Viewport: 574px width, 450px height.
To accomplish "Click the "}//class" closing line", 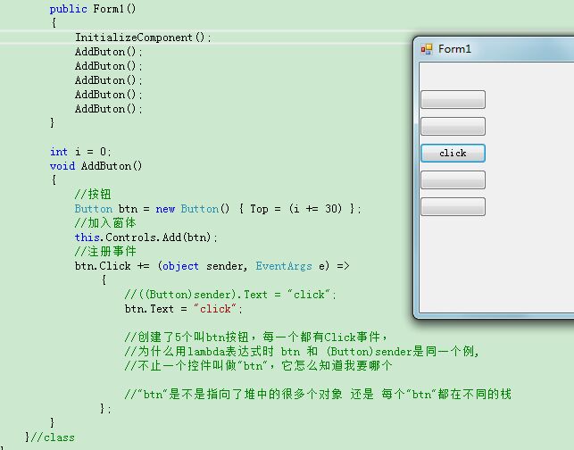I will [x=50, y=437].
